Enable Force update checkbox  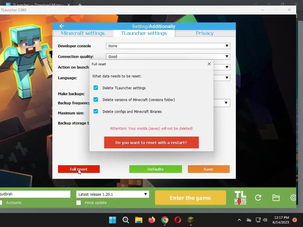(x=79, y=202)
